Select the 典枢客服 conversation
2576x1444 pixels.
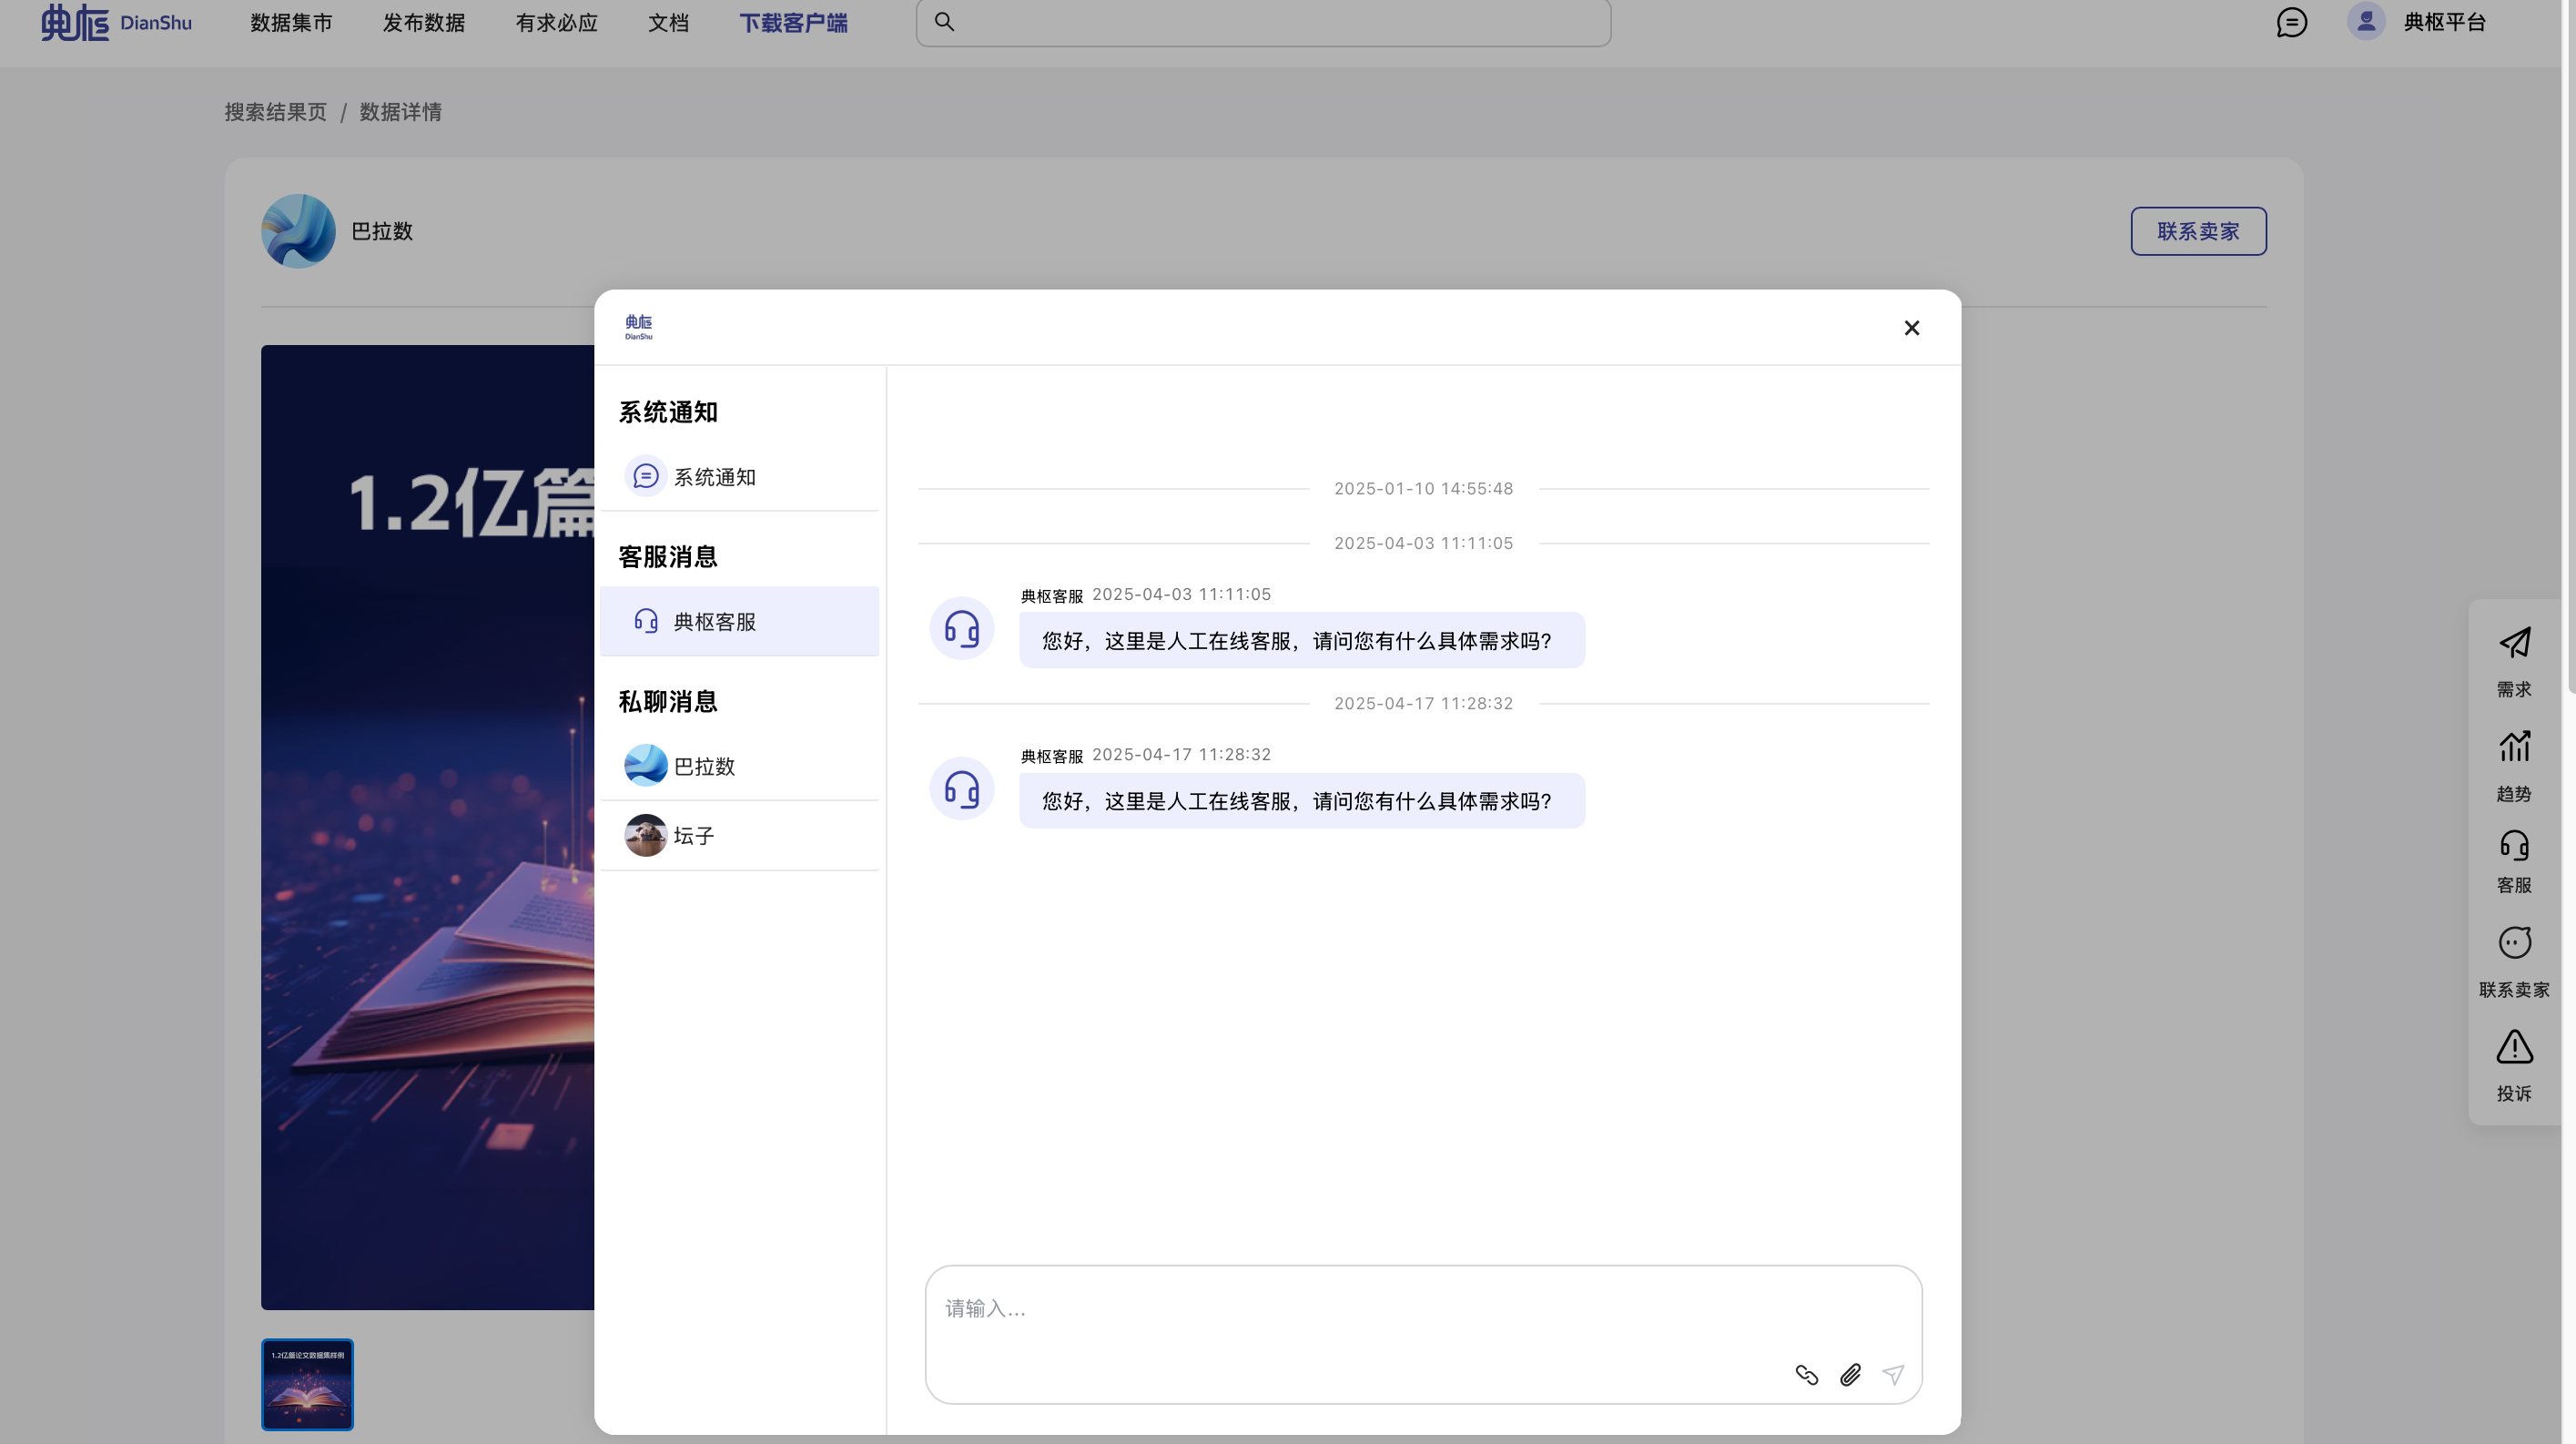point(739,621)
